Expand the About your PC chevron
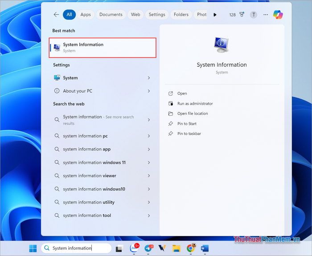This screenshot has width=312, height=256. [148, 91]
